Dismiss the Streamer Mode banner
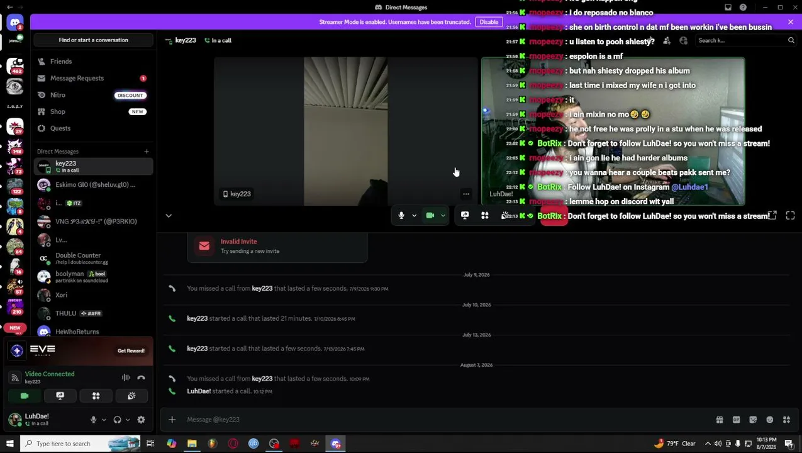 tap(790, 22)
